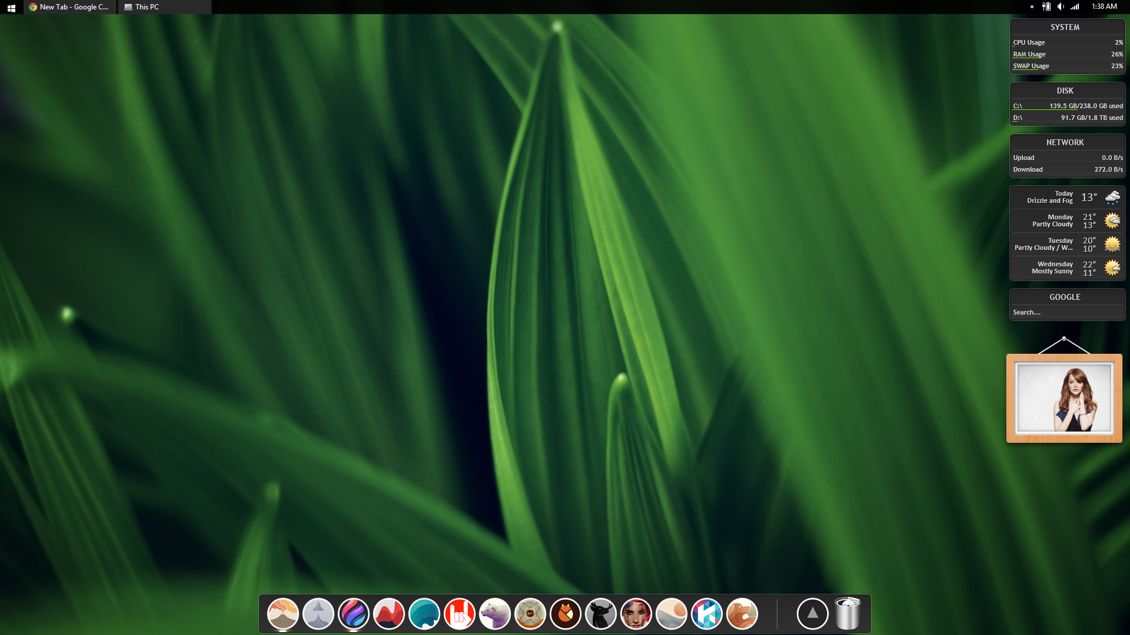
Task: Click the triangle arrow circle dock icon
Action: [x=812, y=614]
